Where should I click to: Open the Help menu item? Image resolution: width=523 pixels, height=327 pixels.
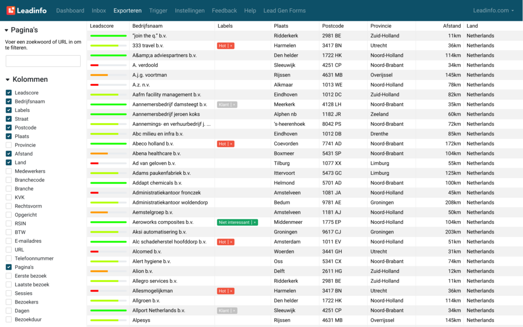pyautogui.click(x=250, y=11)
